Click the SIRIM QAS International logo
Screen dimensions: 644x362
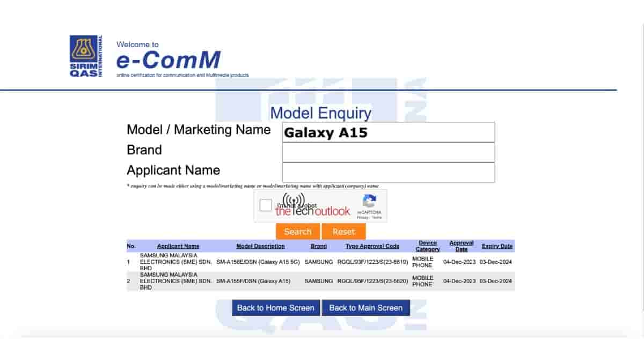(86, 56)
